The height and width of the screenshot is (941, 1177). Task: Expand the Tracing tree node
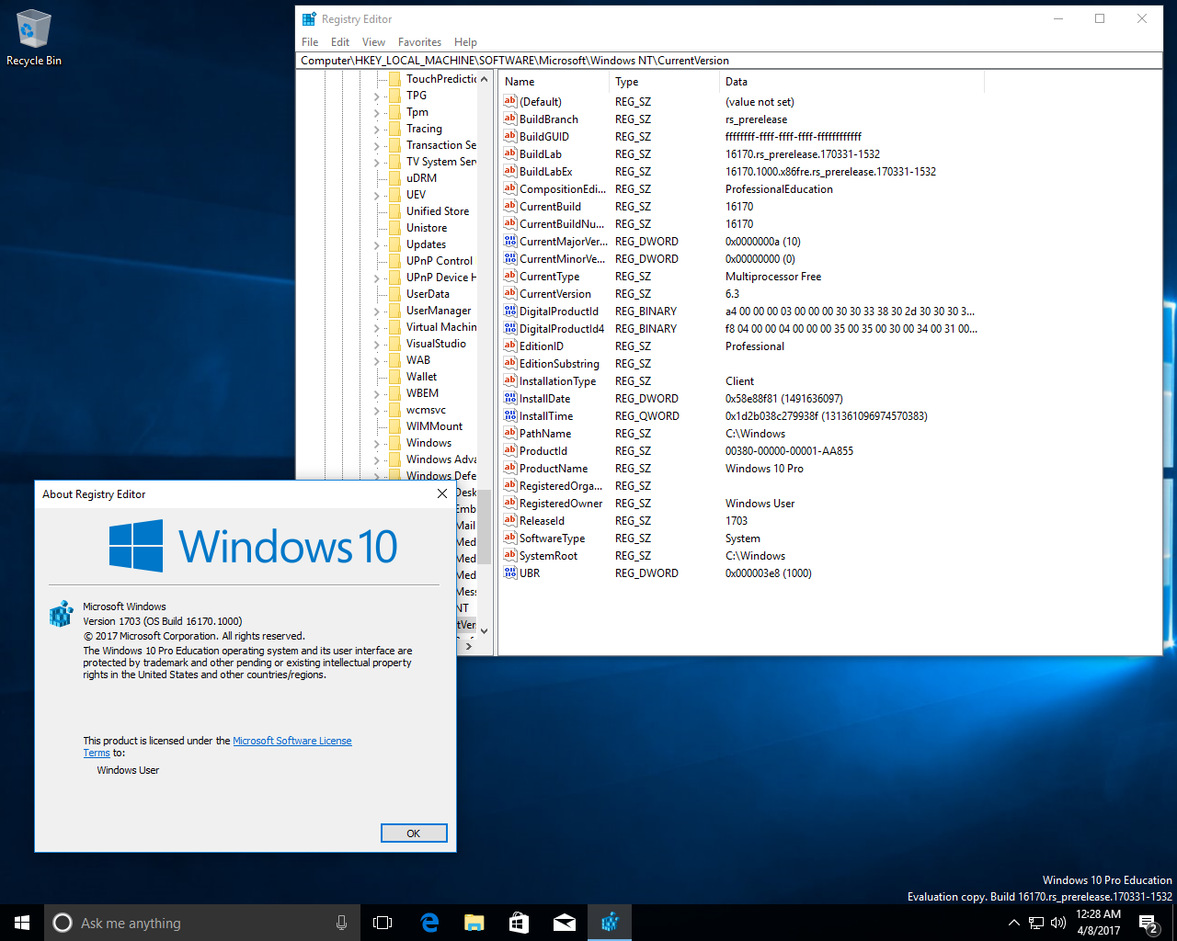(377, 129)
